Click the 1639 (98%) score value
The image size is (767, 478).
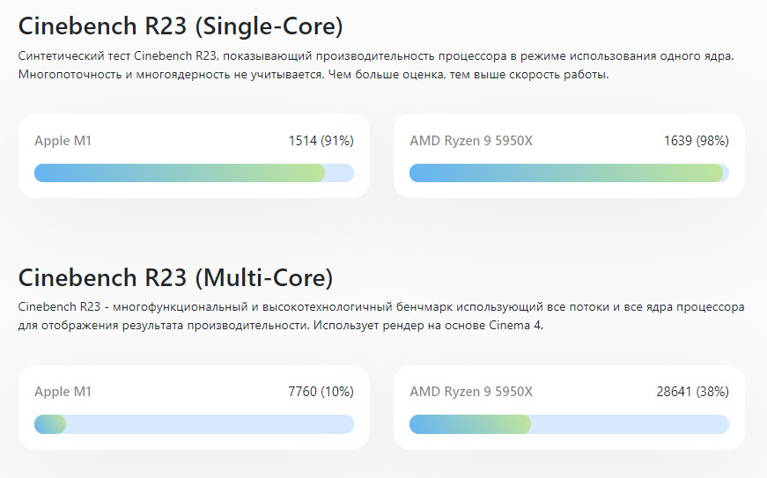point(696,140)
